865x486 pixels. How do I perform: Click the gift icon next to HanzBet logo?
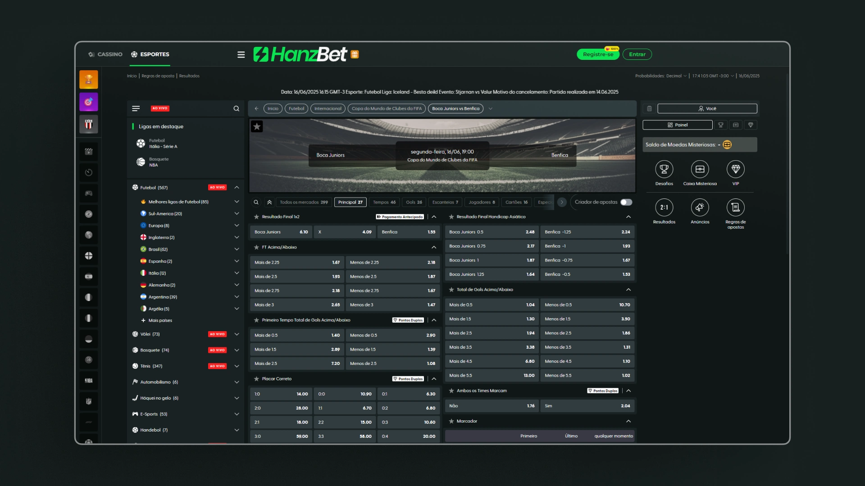click(355, 54)
